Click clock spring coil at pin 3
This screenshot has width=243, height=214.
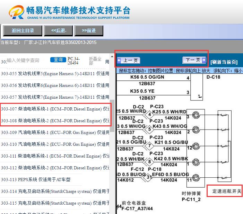(196, 115)
